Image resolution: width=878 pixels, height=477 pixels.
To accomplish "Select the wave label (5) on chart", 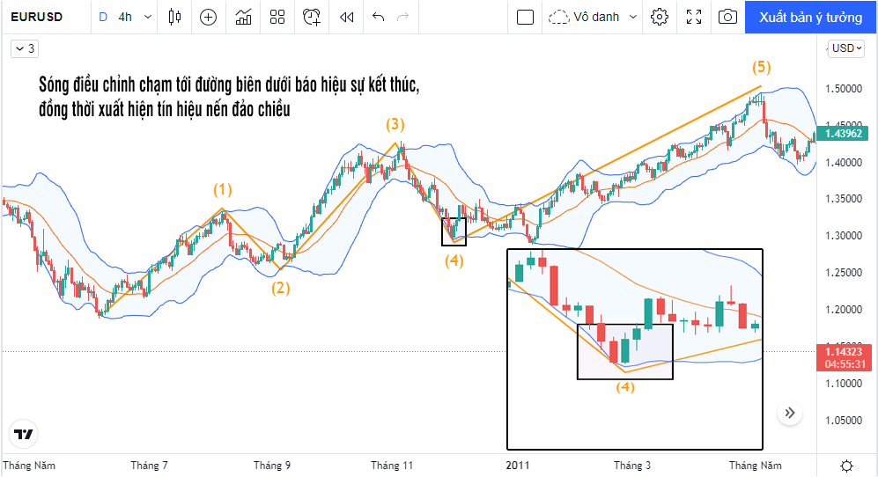I will pyautogui.click(x=761, y=67).
